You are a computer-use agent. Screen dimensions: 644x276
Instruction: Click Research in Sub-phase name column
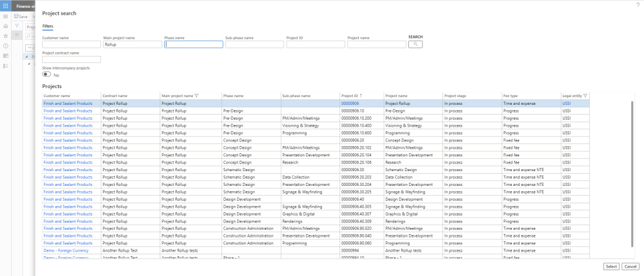310,162
